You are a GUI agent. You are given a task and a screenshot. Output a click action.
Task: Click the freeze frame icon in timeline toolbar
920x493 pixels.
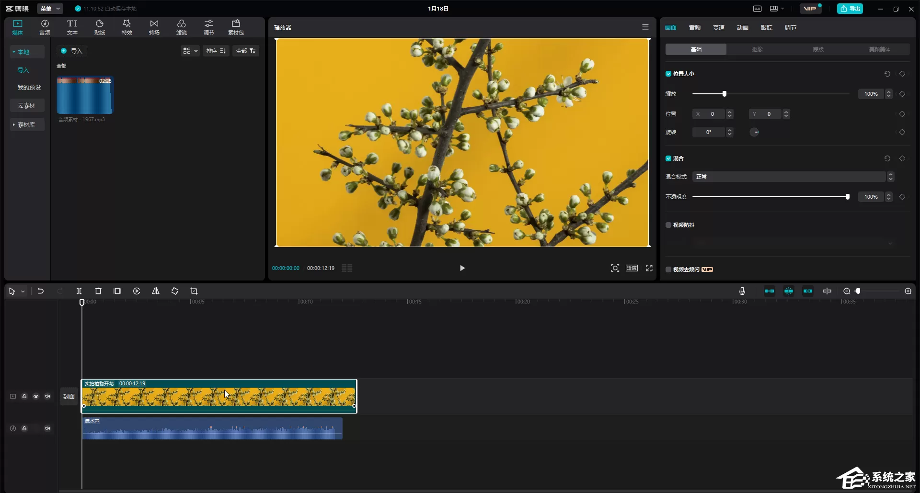pos(117,291)
